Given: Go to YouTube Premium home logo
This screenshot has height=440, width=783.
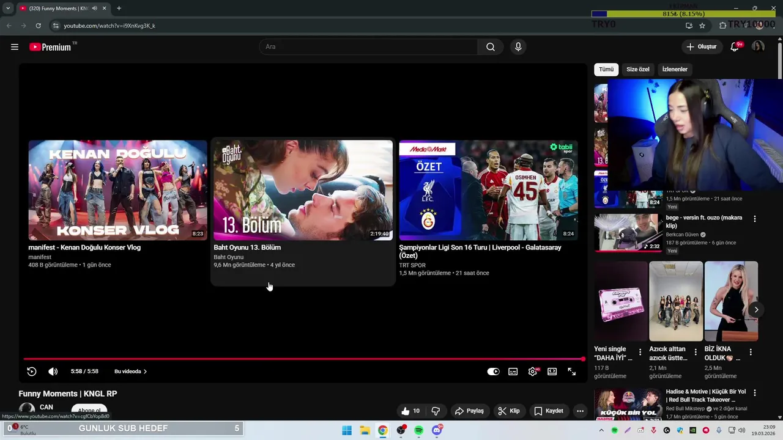Looking at the screenshot, I should [x=50, y=47].
